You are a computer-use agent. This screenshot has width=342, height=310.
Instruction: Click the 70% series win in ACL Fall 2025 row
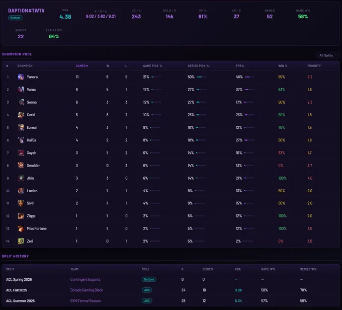pos(303,290)
